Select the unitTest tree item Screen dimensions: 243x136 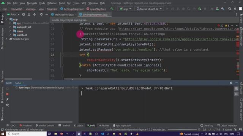pos(22,35)
